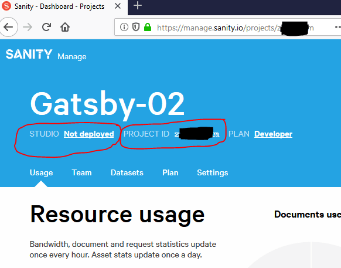
Task: Switch to the Settings tab
Action: tap(213, 172)
